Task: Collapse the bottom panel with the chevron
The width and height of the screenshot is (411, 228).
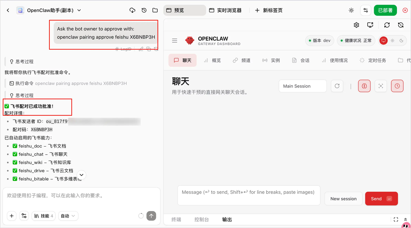Action: point(406,219)
